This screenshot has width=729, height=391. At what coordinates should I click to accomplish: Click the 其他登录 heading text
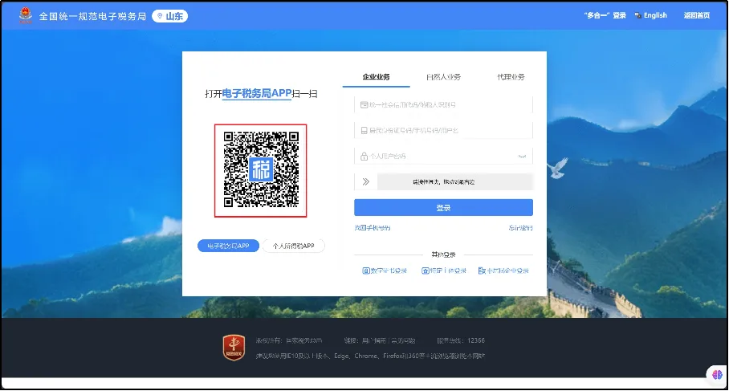[443, 255]
